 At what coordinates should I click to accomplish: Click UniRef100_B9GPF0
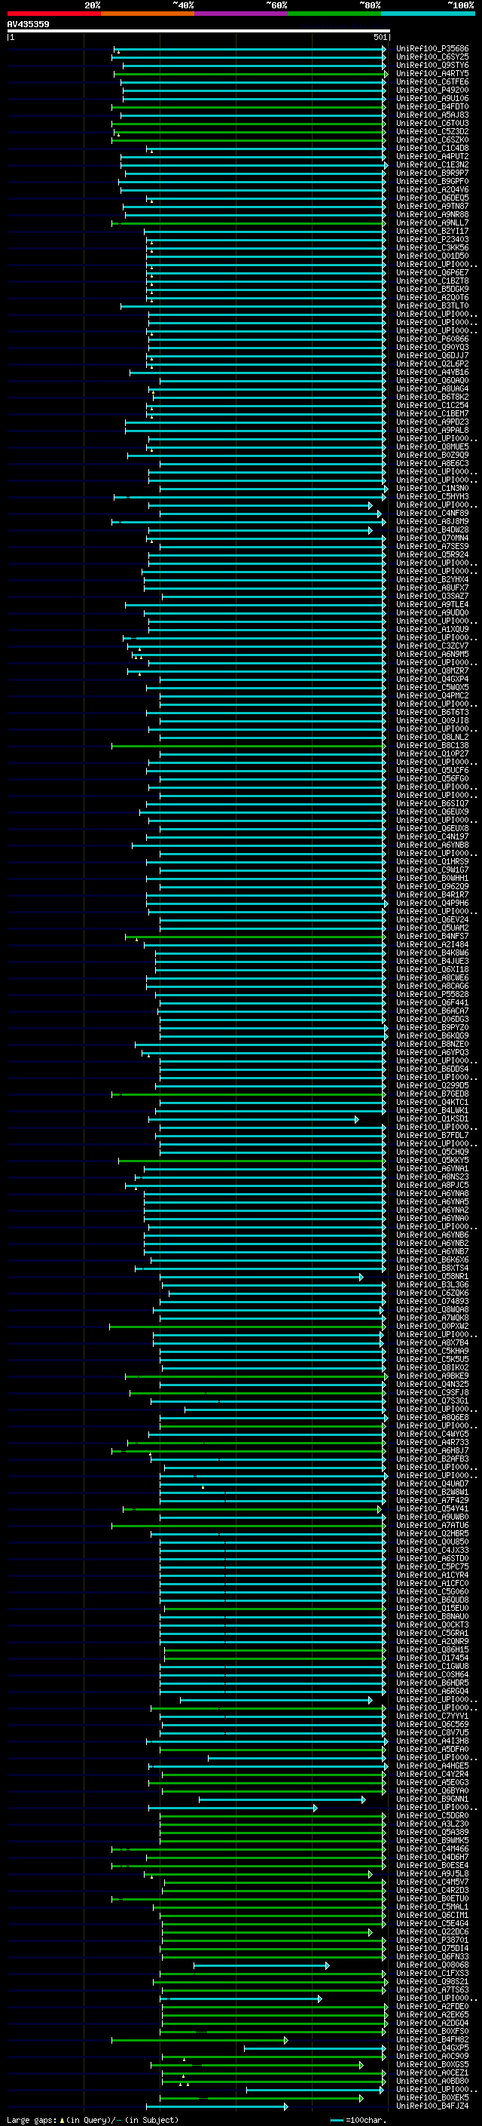pos(432,181)
